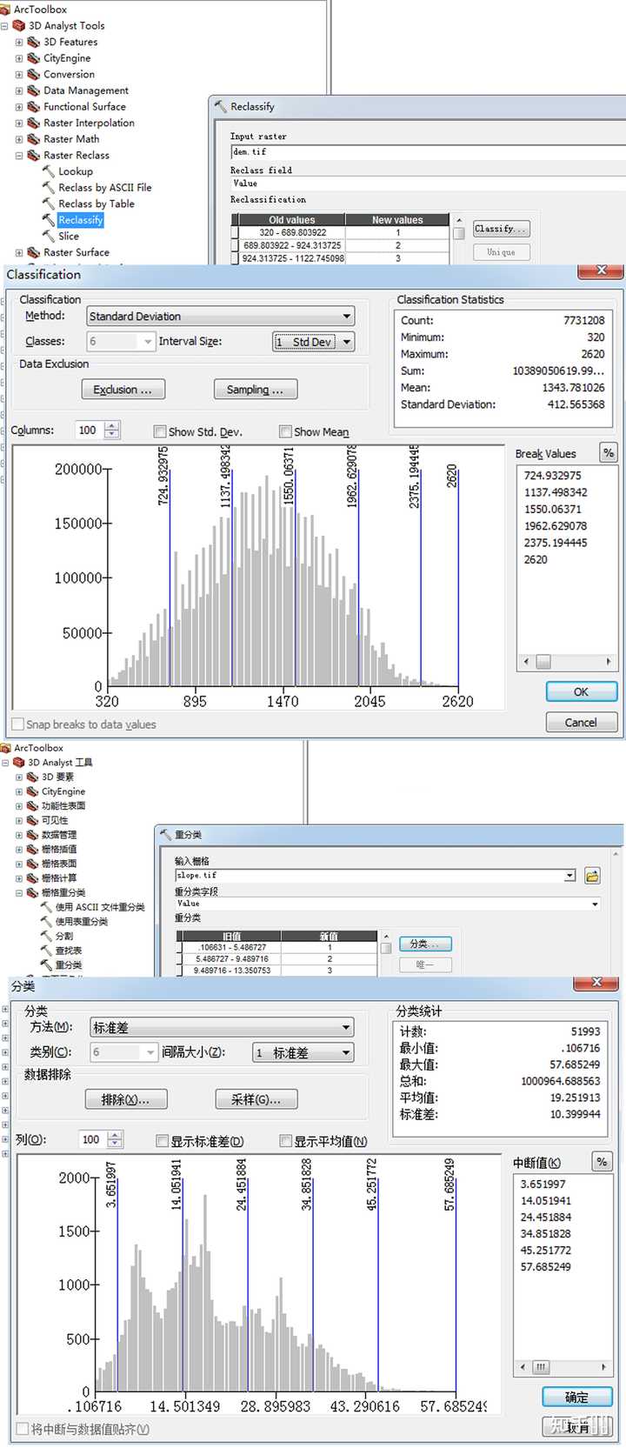Open the 查找表 tool icon
Image resolution: width=626 pixels, height=1448 pixels.
point(47,951)
